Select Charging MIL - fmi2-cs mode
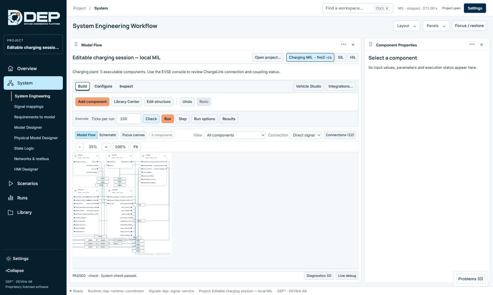 click(x=310, y=57)
